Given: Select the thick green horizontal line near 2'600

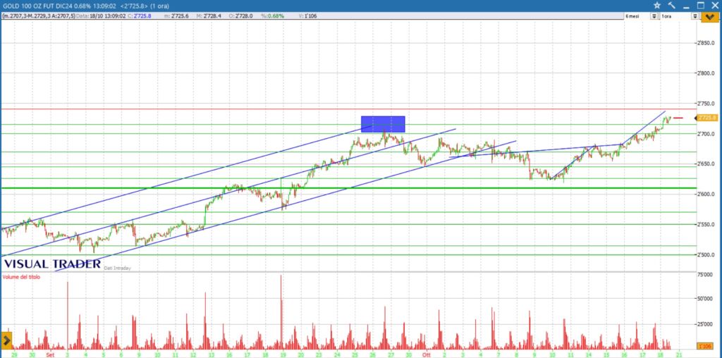Looking at the screenshot, I should (x=348, y=187).
